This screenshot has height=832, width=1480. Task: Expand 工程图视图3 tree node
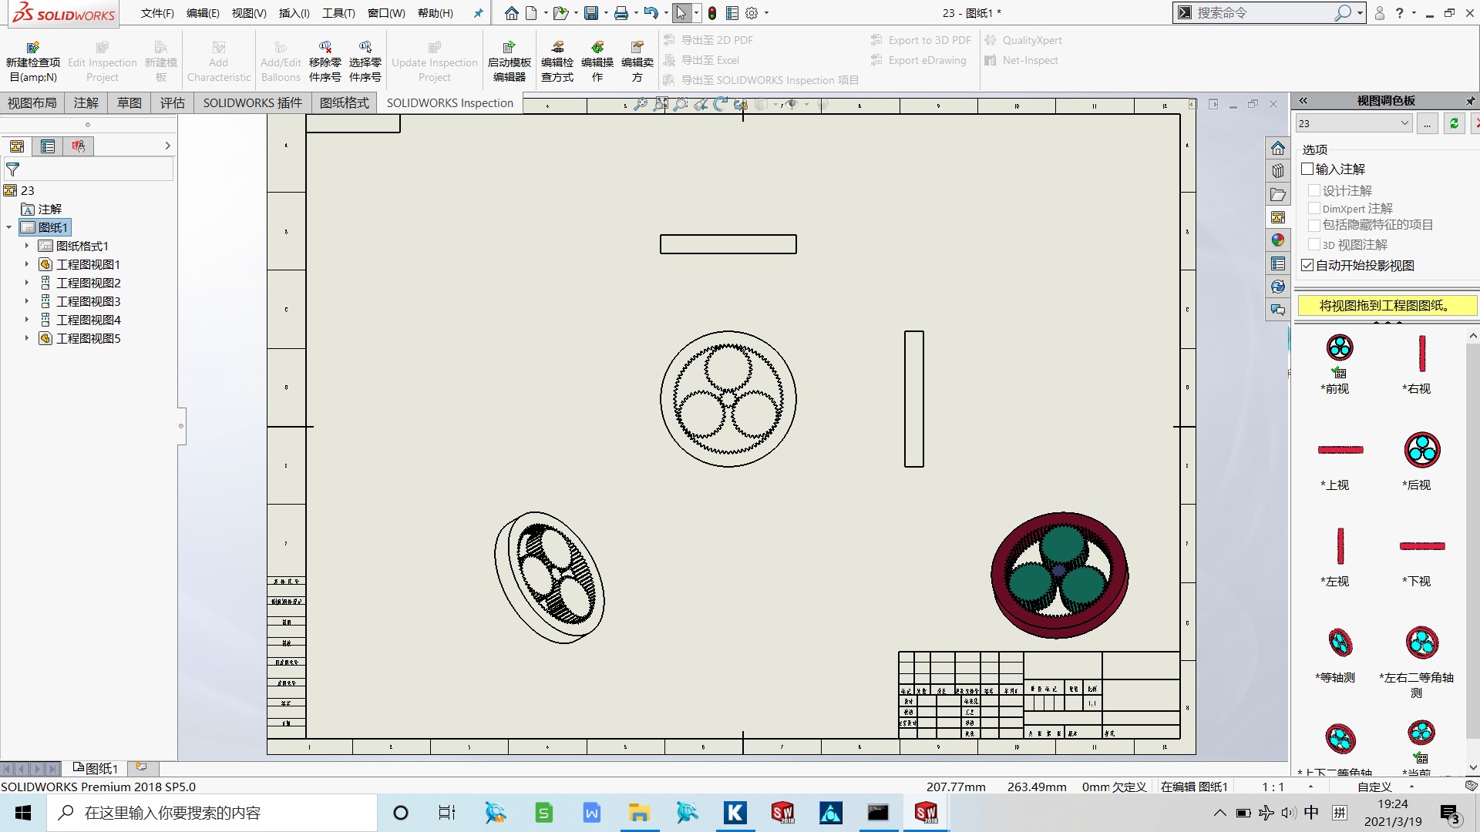pos(27,301)
